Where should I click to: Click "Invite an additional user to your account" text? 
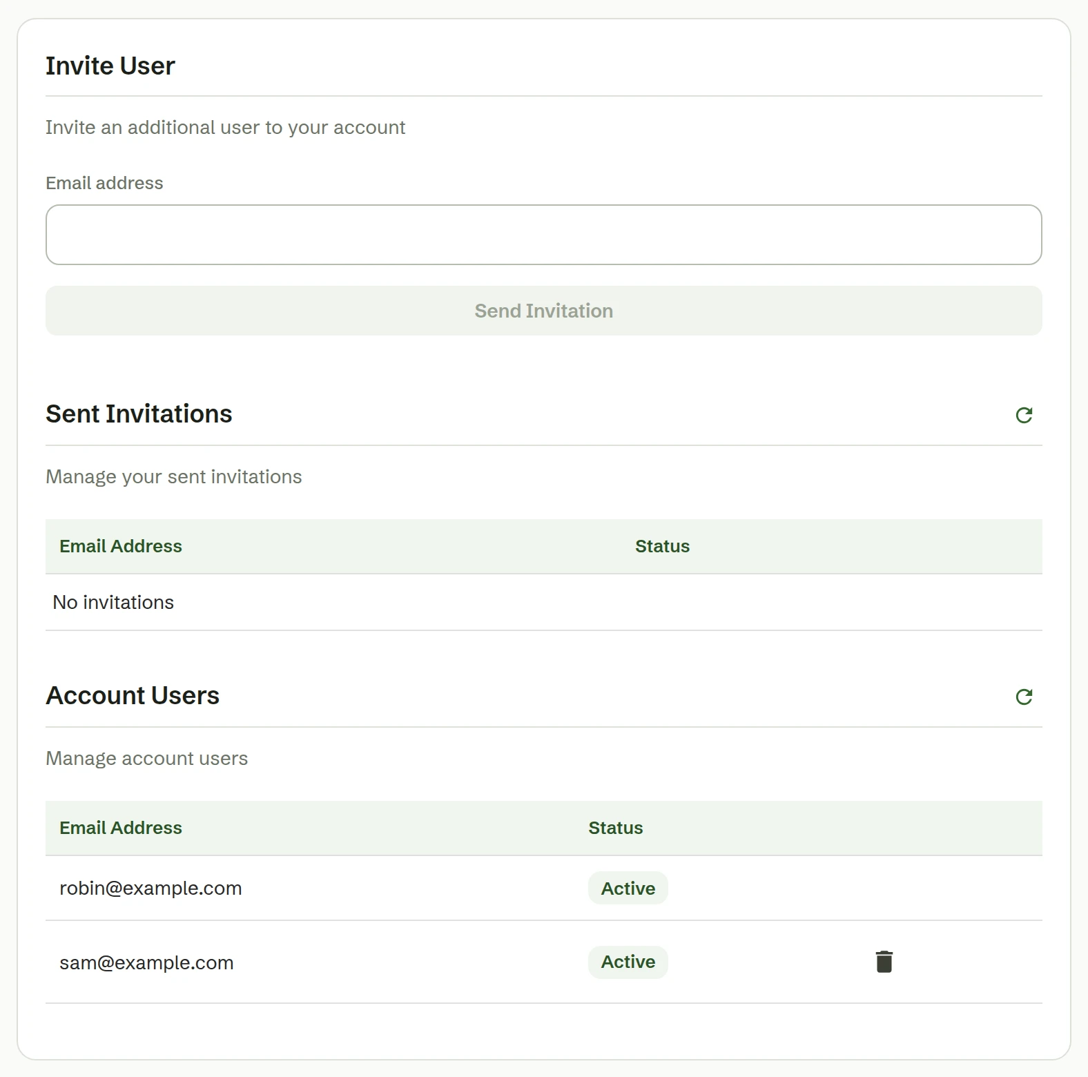[225, 128]
